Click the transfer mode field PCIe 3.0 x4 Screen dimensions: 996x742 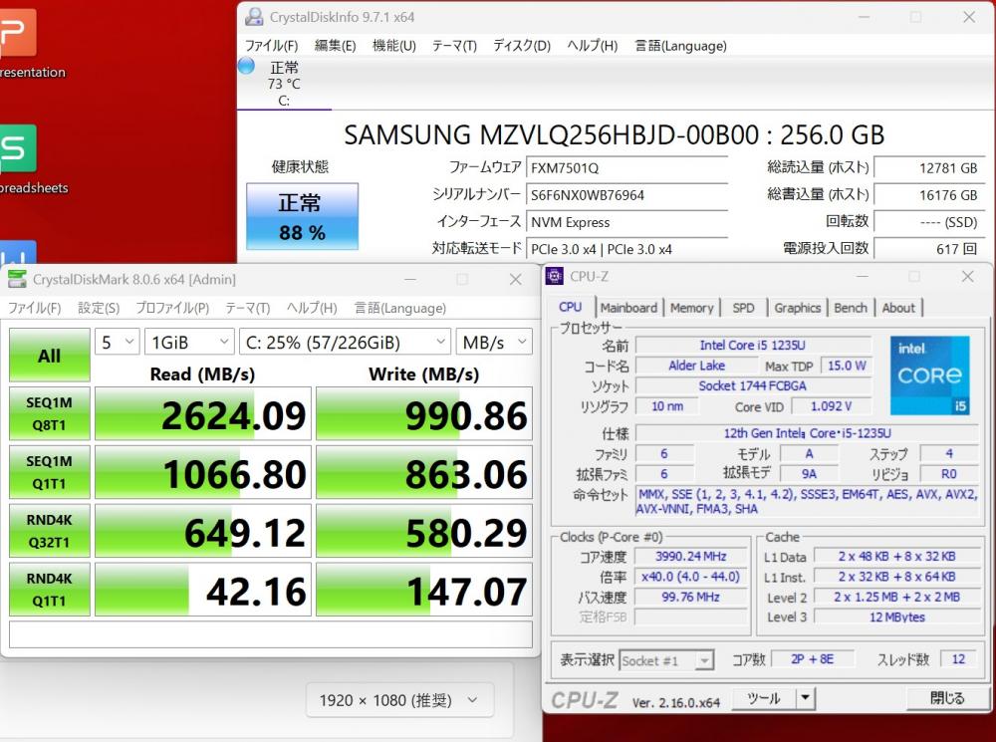coord(626,249)
